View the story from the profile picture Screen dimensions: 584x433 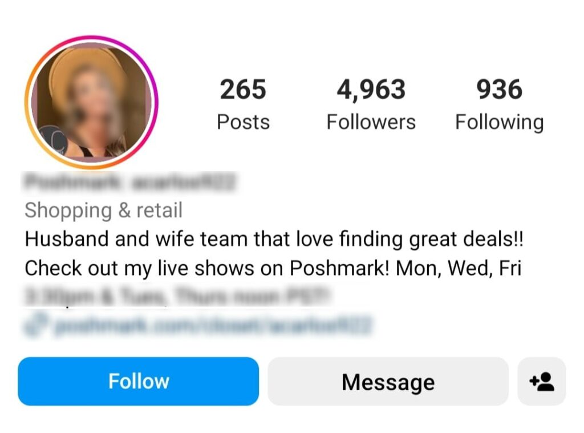pyautogui.click(x=92, y=102)
